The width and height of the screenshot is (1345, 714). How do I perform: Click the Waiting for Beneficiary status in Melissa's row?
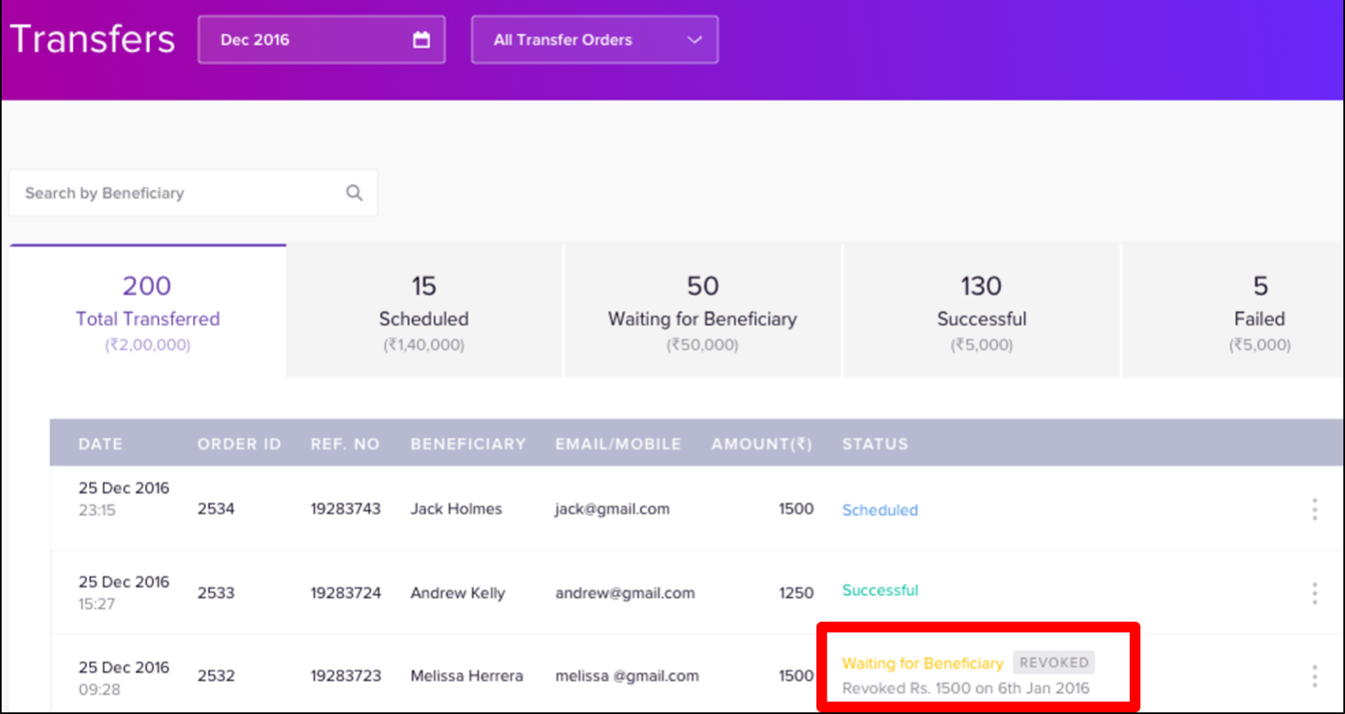923,663
